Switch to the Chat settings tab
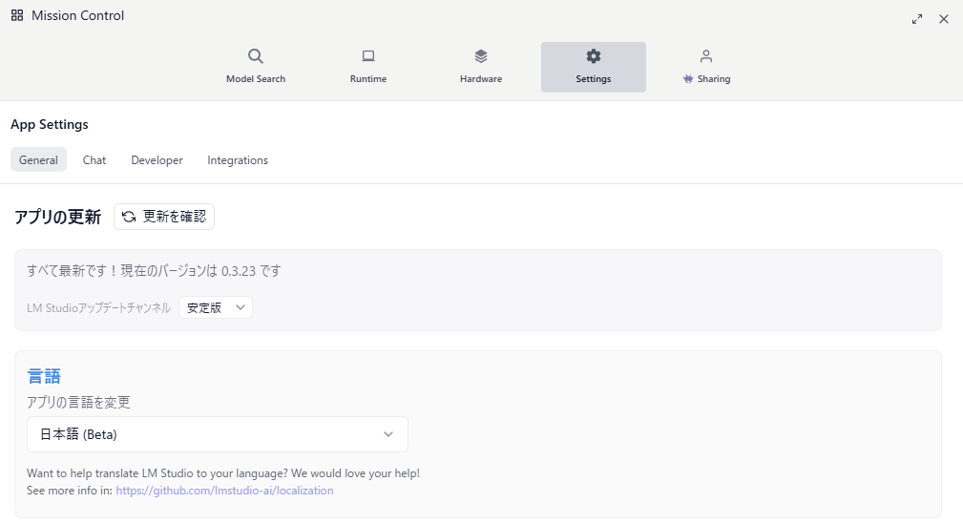963x524 pixels. pos(94,159)
